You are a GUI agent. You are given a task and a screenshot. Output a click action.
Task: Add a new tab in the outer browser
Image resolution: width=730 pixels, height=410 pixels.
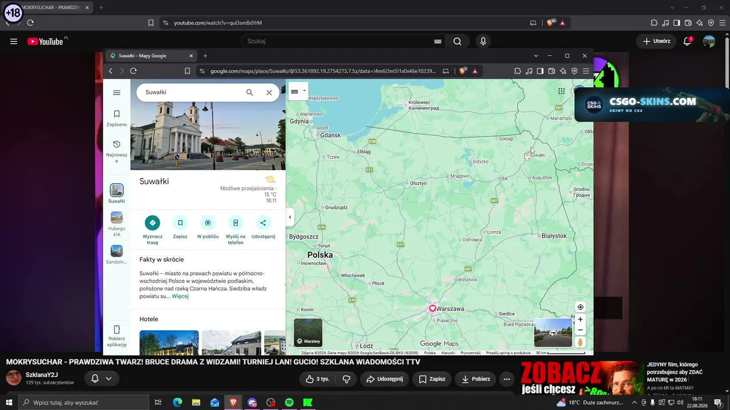pyautogui.click(x=101, y=7)
